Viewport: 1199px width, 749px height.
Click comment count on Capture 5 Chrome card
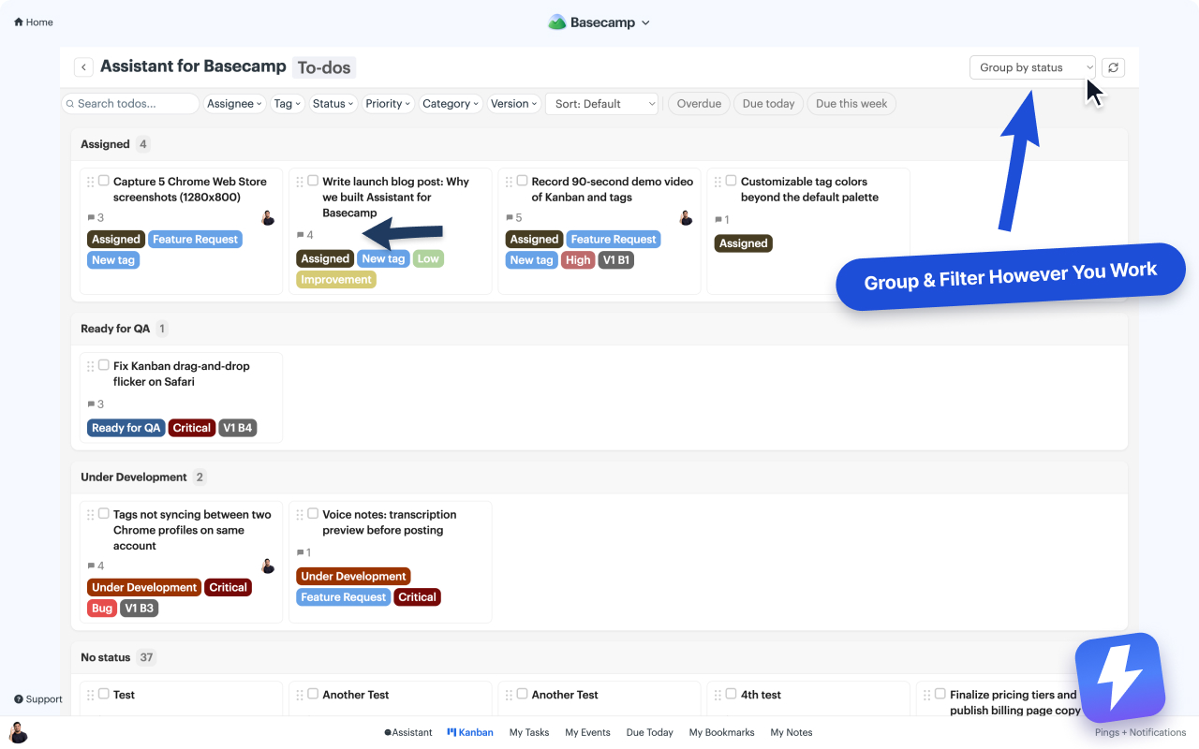tap(96, 217)
